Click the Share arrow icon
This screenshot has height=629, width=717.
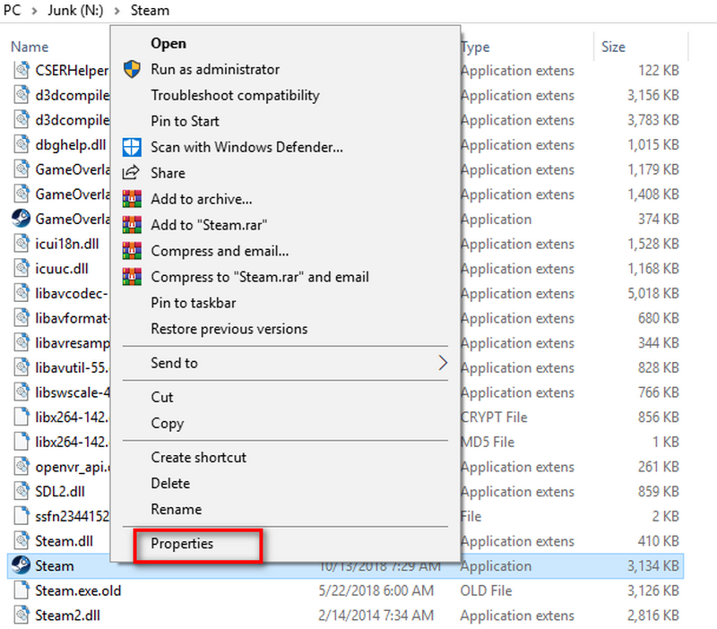point(132,173)
